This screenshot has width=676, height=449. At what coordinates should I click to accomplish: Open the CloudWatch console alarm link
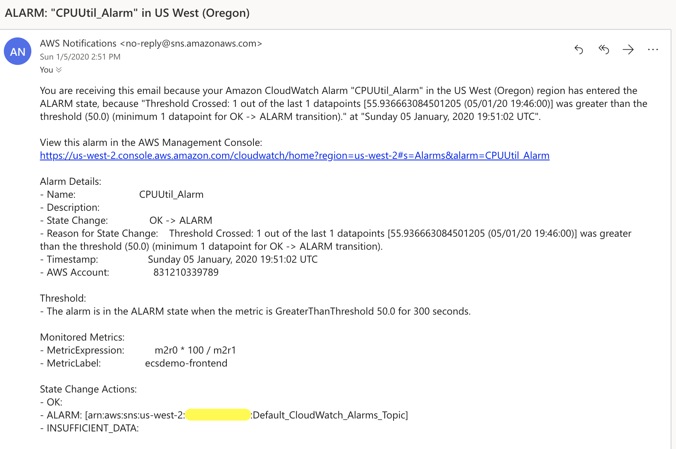pyautogui.click(x=294, y=156)
